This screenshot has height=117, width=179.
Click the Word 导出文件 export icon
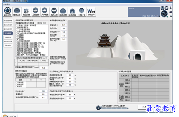coord(91,12)
